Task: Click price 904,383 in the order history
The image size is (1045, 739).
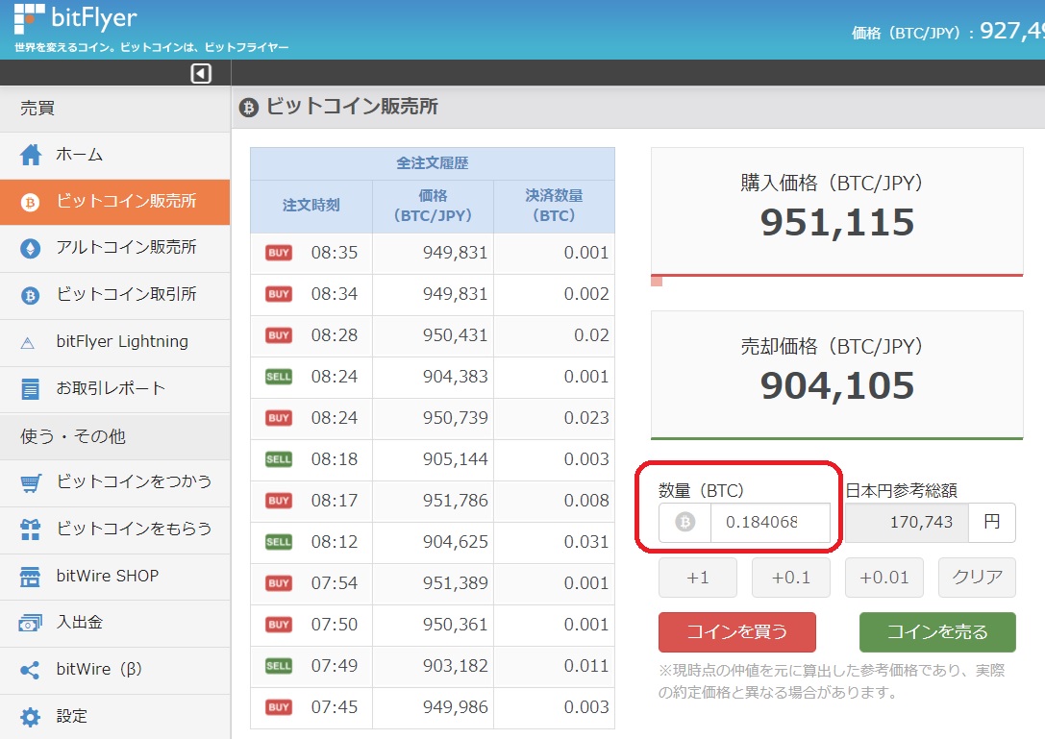Action: (x=455, y=377)
